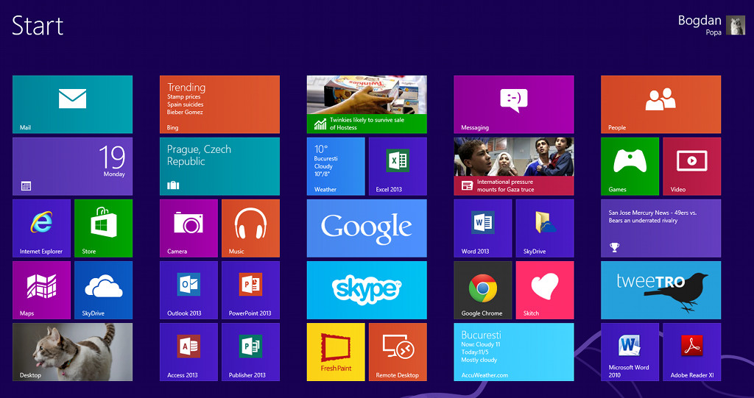Image resolution: width=754 pixels, height=398 pixels.
Task: Launch Google Chrome tile
Action: click(483, 291)
